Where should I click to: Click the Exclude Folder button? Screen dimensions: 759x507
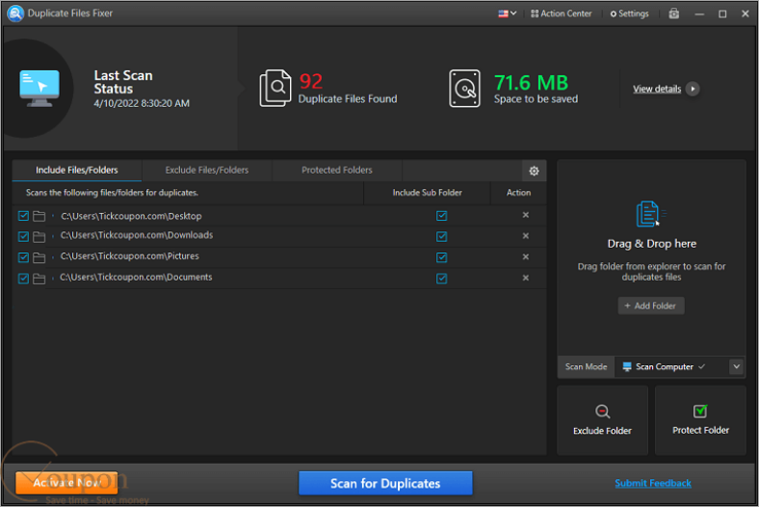(x=602, y=420)
